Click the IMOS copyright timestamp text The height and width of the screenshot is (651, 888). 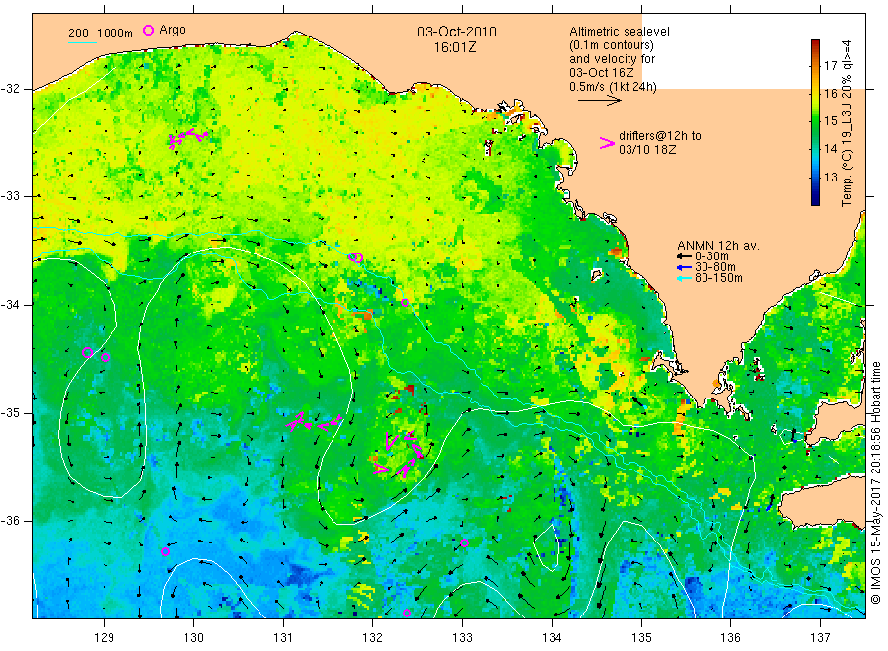[x=876, y=484]
